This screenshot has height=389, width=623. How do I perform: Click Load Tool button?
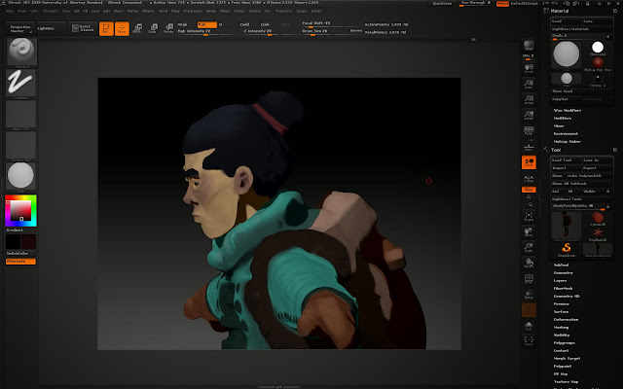(566, 159)
